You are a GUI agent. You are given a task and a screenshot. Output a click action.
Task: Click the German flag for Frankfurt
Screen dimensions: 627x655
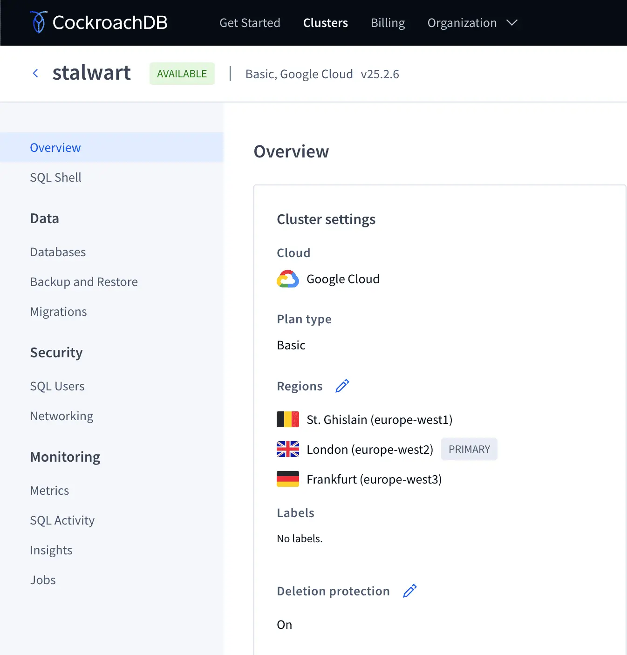click(x=288, y=479)
